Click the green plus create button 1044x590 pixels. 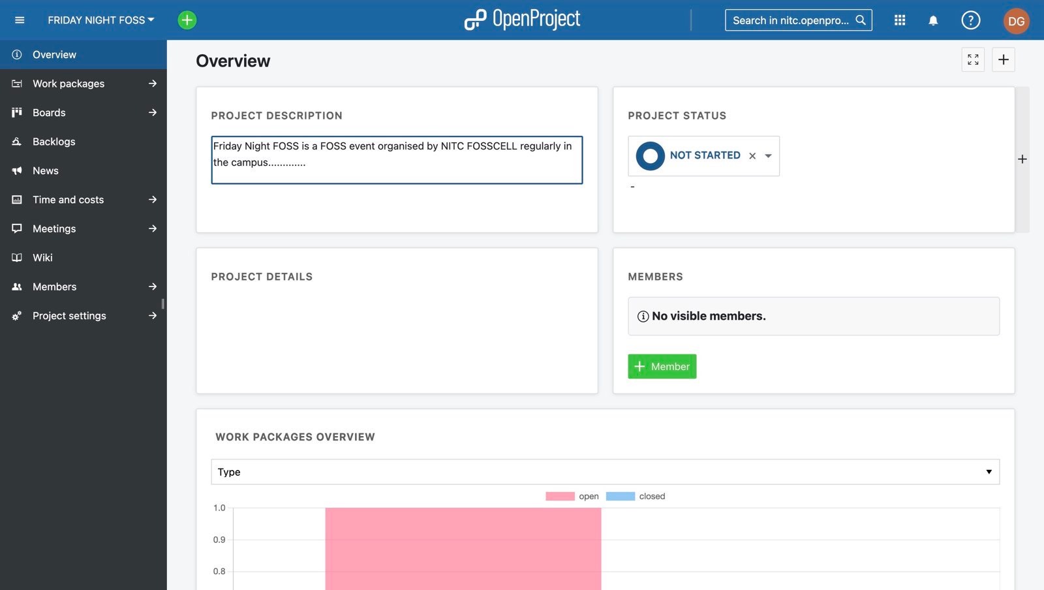point(187,20)
